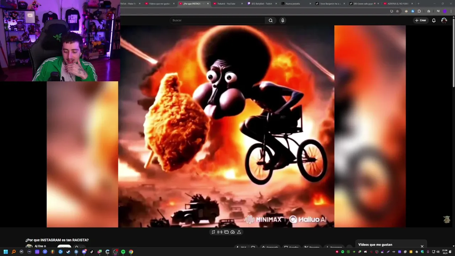Open Spotify from the taskbar

click(x=123, y=252)
